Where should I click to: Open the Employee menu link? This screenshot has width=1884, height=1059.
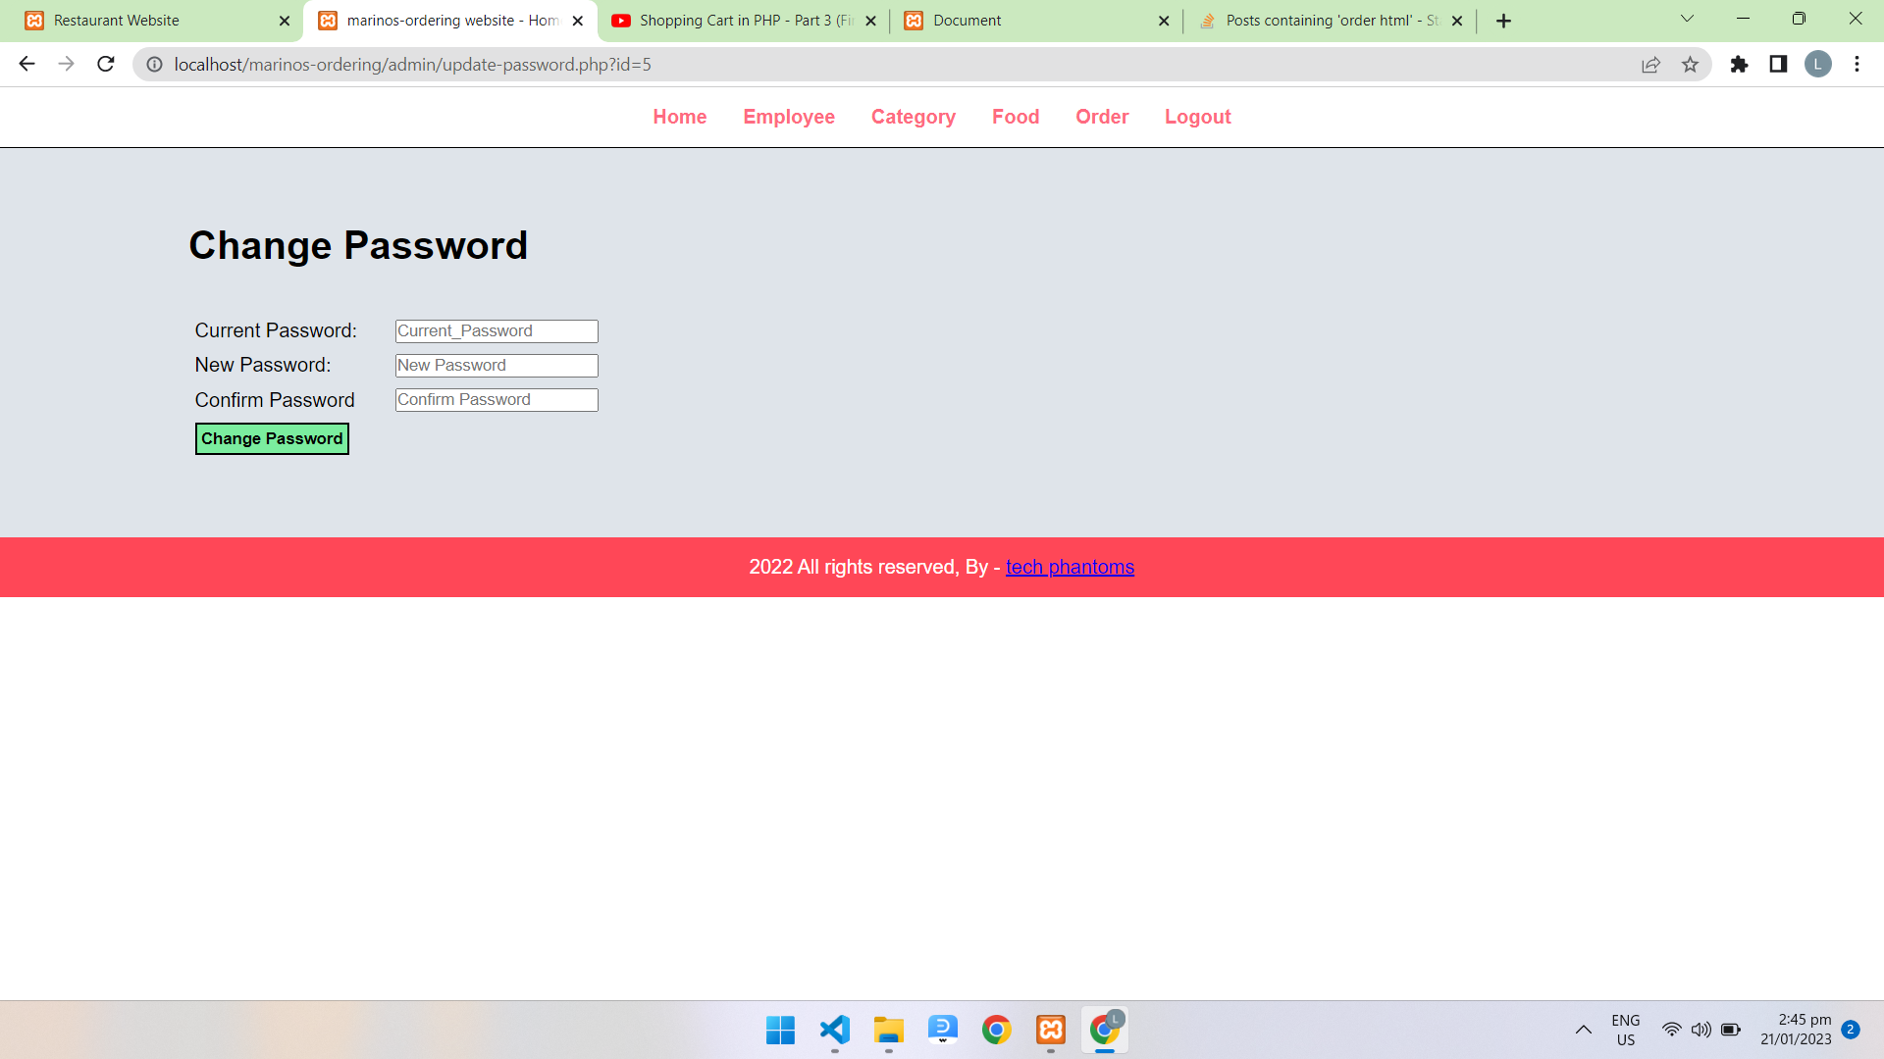click(788, 117)
